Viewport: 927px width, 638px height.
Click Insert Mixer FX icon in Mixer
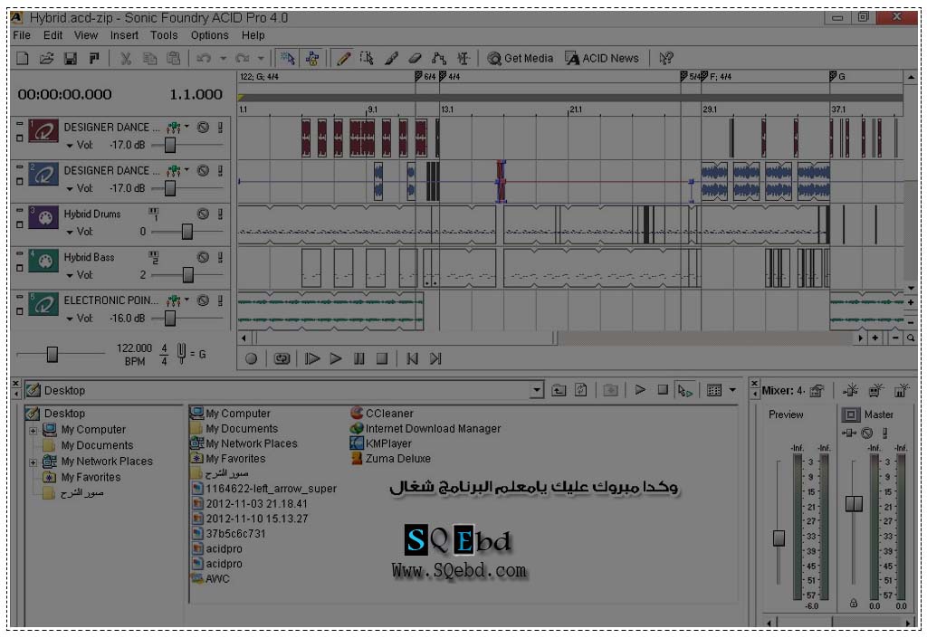point(851,390)
